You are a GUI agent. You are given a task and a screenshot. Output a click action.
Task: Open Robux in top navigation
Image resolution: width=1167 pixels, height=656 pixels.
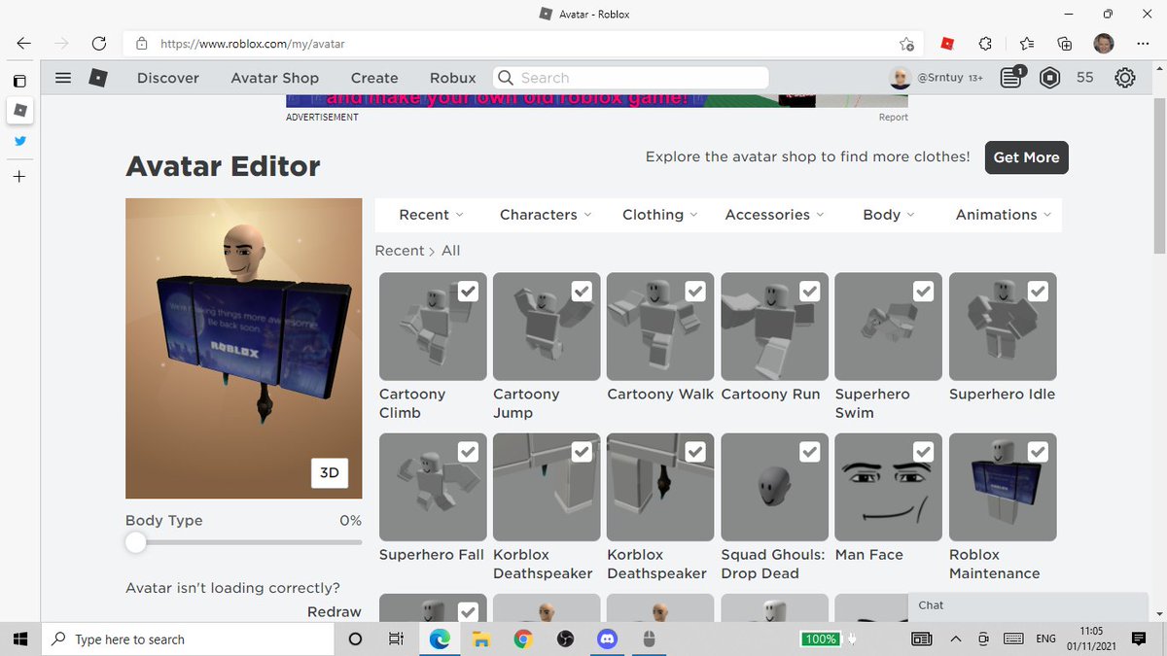[x=453, y=78]
